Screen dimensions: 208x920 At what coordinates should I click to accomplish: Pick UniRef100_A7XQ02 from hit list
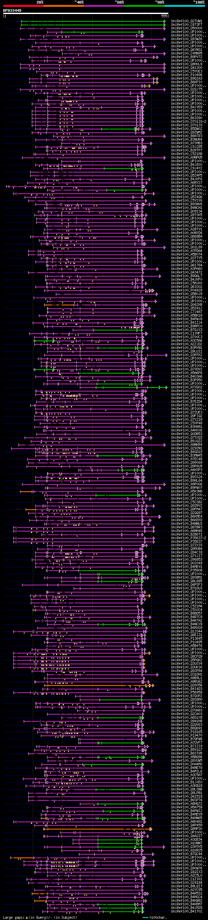[186, 387]
